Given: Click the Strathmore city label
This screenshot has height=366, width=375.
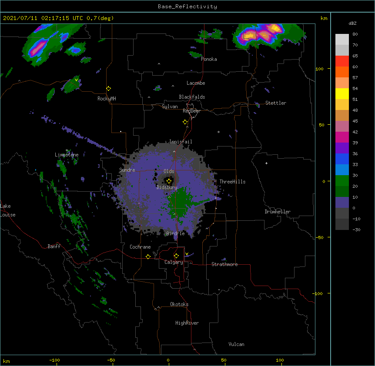Looking at the screenshot, I should [224, 264].
